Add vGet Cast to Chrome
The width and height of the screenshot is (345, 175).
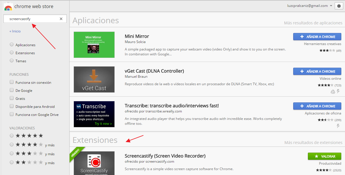317,71
